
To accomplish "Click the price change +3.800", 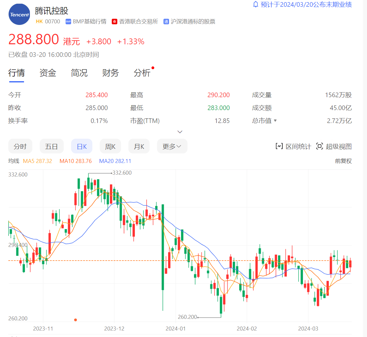I will point(99,42).
